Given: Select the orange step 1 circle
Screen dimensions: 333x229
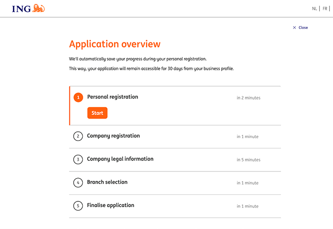Looking at the screenshot, I should coord(78,98).
